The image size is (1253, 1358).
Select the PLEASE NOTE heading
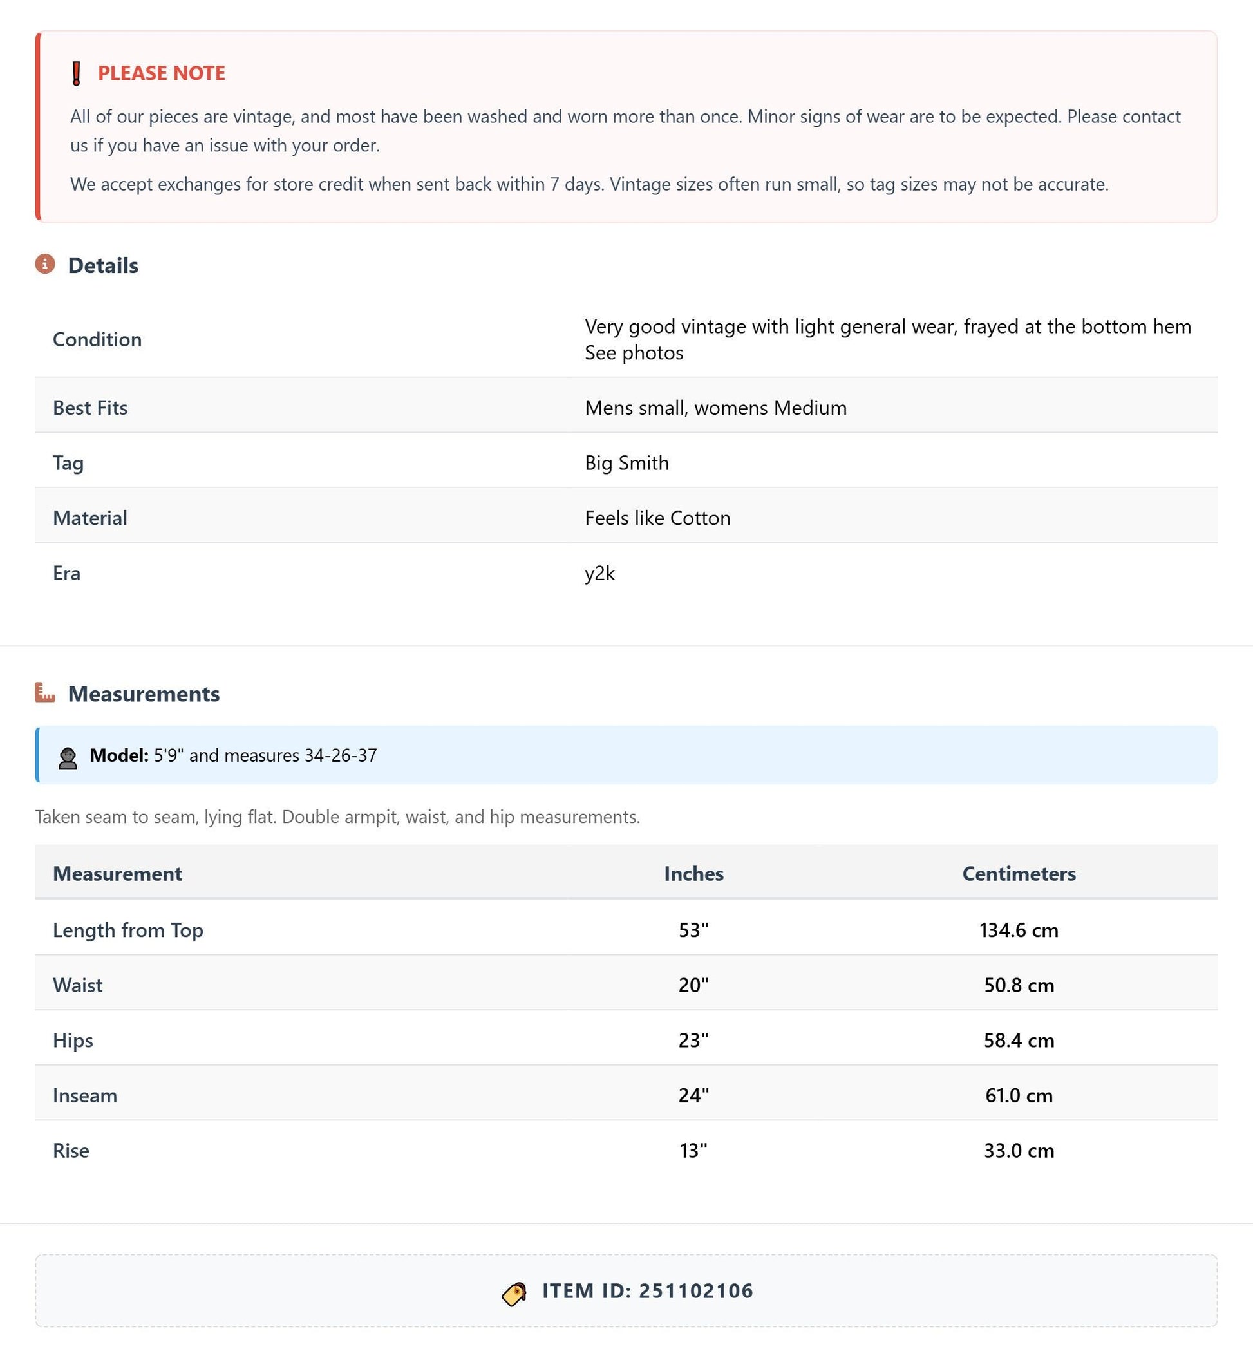162,73
